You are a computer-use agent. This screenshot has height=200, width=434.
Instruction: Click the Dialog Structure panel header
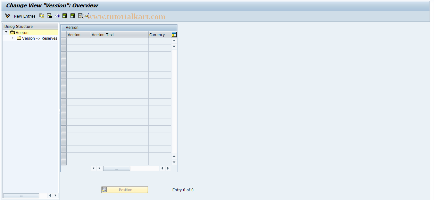point(30,26)
